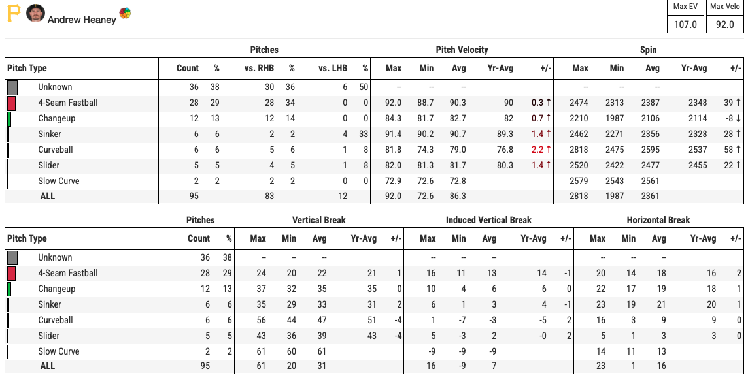This screenshot has height=380, width=748.
Task: Select the Max EV value box
Action: (685, 25)
